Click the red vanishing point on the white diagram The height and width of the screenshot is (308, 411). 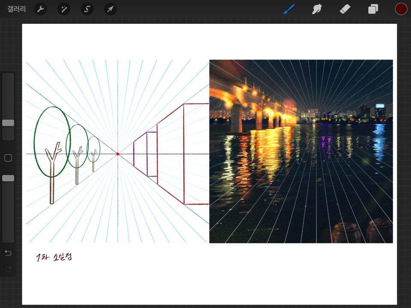[118, 154]
